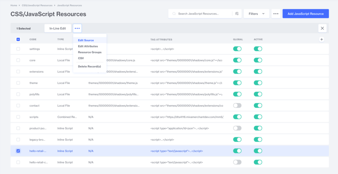Open the top-right three-dot more options button

click(276, 14)
